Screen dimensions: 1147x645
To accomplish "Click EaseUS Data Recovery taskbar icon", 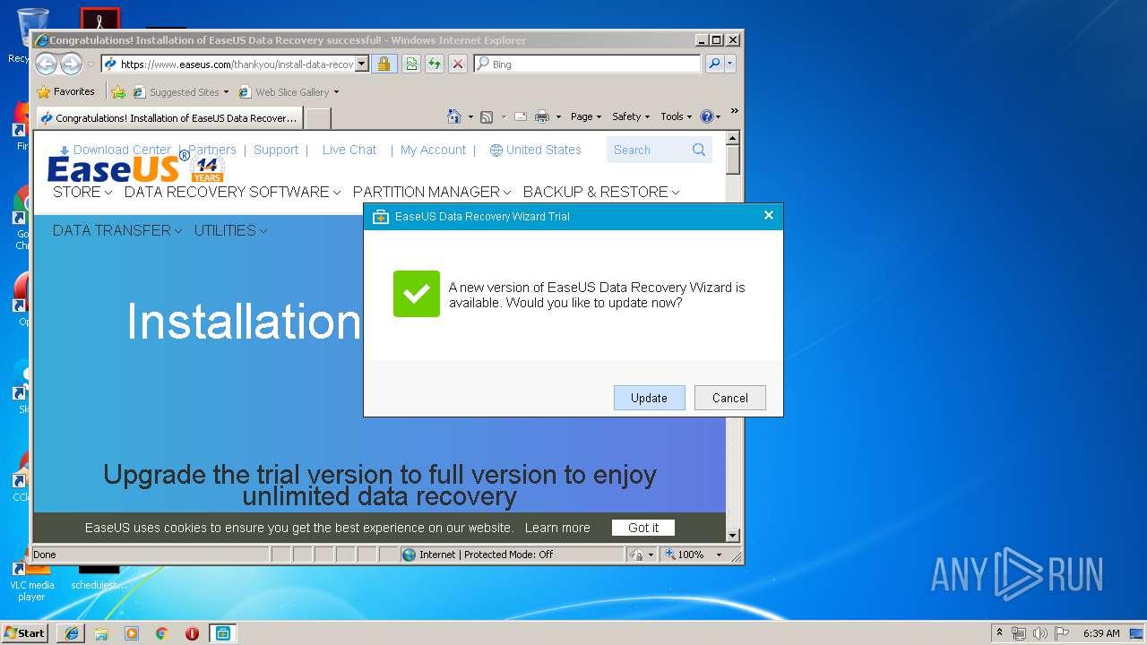I will pos(223,633).
